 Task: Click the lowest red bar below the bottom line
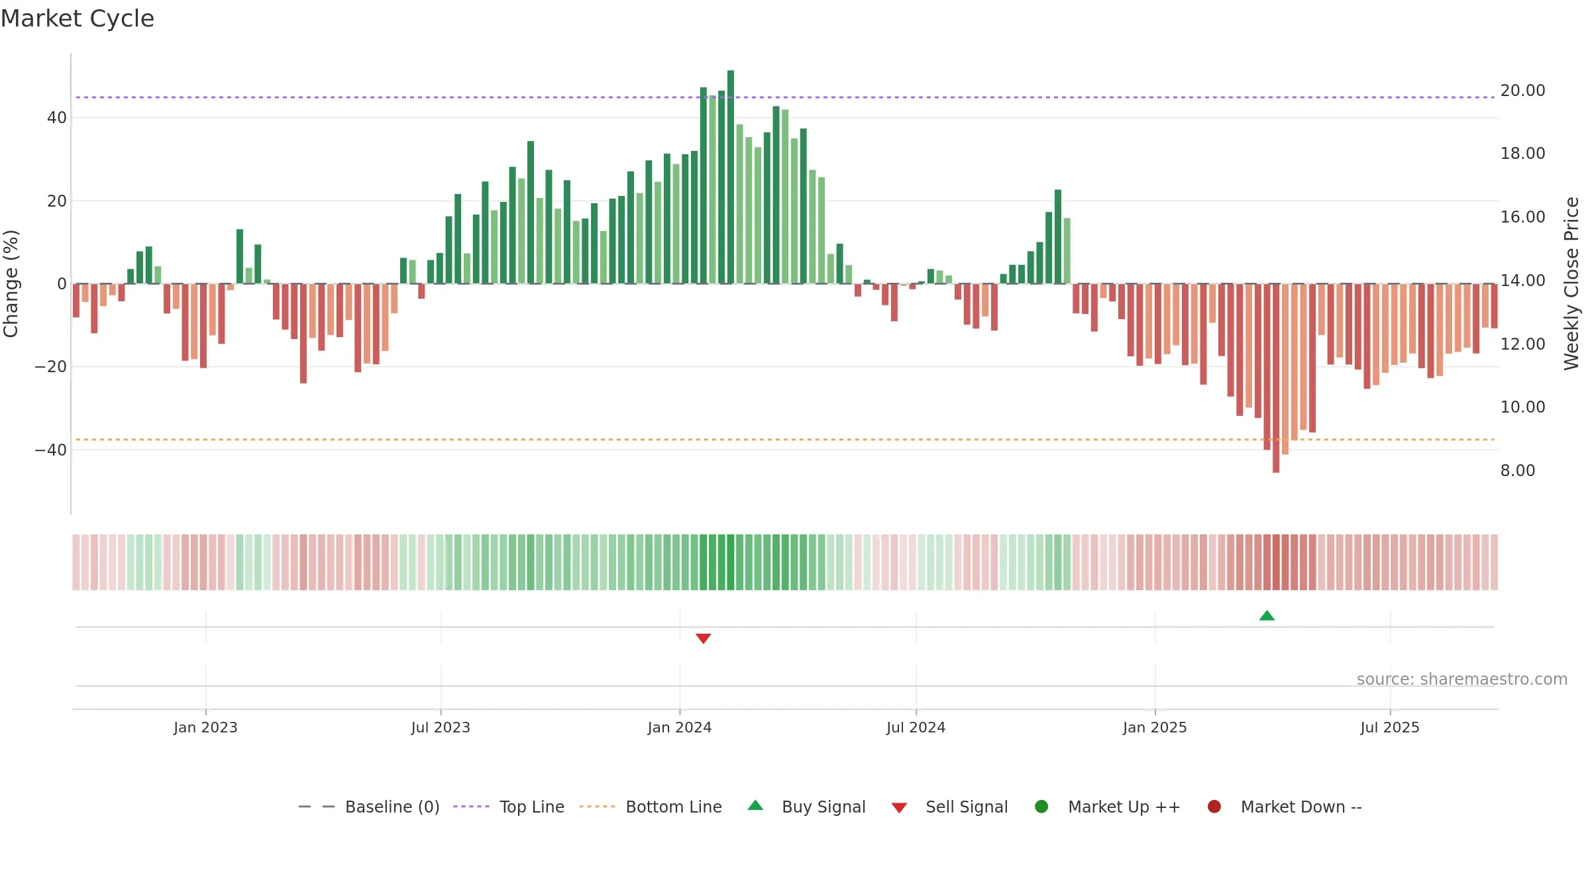(1276, 378)
